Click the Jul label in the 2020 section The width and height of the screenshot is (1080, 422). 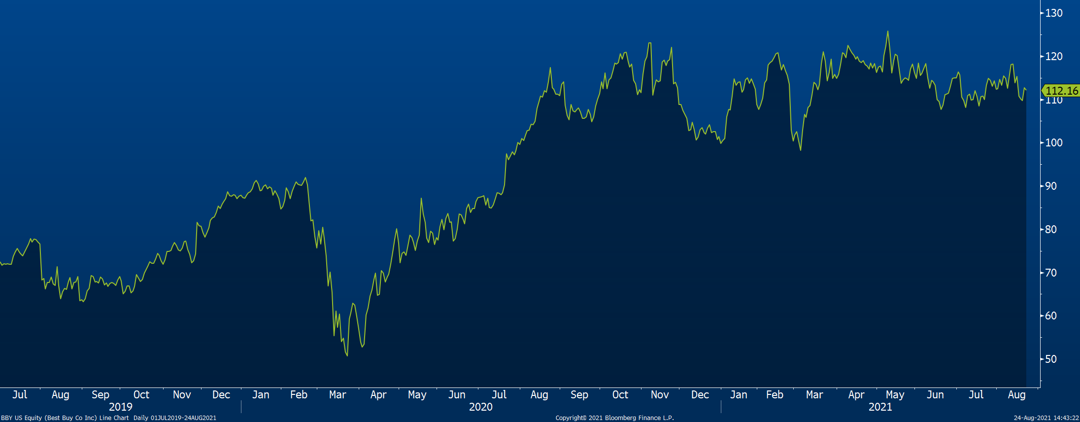tap(499, 394)
